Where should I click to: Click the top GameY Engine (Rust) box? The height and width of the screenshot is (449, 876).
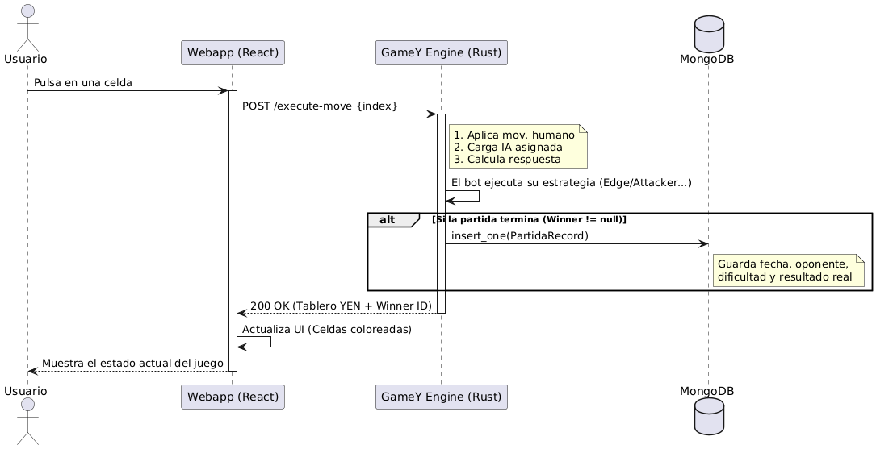click(441, 53)
